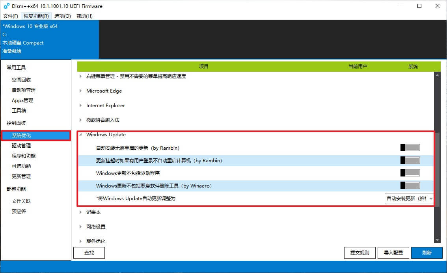The width and height of the screenshot is (447, 273).
Task: Open the 自动安装更新 dropdown list
Action: click(409, 199)
